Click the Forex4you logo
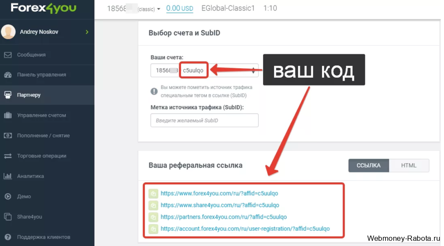444x246 pixels. coord(43,8)
